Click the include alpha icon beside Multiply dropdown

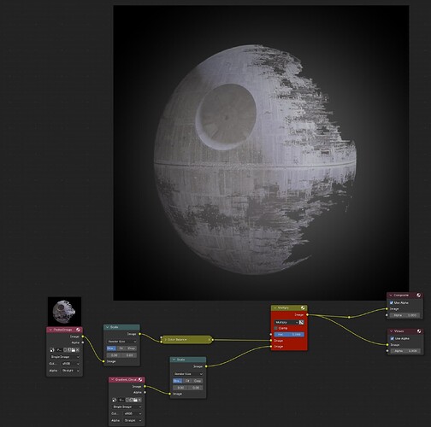tap(301, 322)
